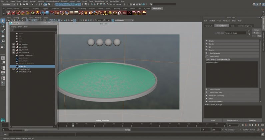Click the Add Object(s) button
The height and width of the screenshot is (140, 265).
(211, 59)
